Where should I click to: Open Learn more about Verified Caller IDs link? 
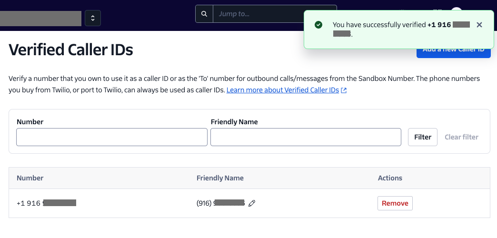tap(283, 90)
